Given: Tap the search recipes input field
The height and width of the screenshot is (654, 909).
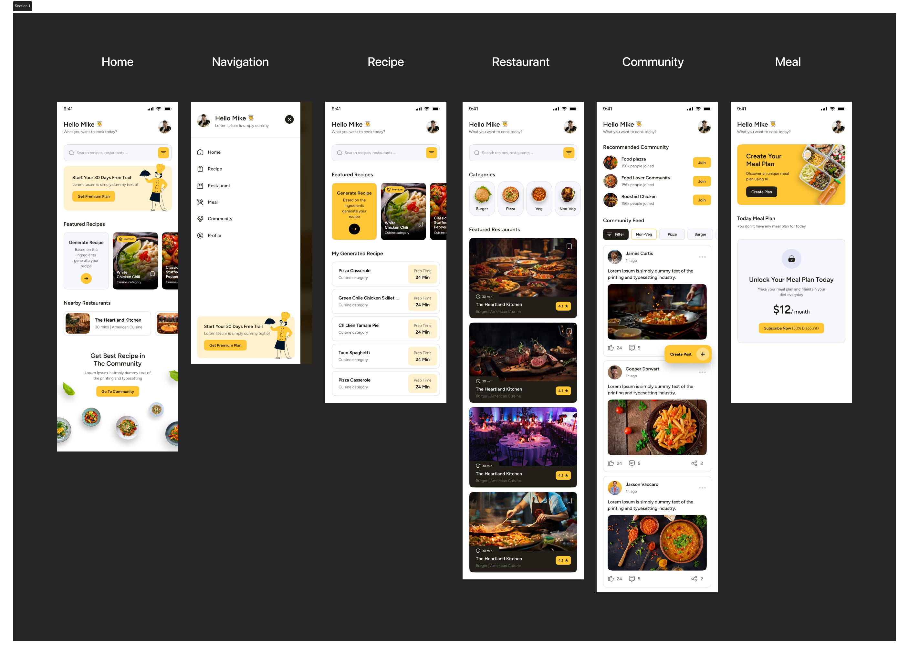Looking at the screenshot, I should point(113,152).
